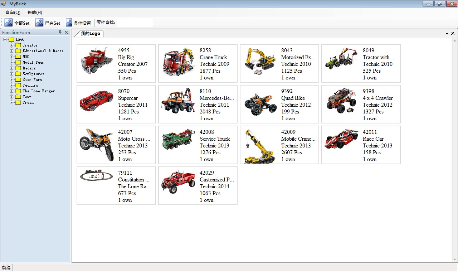The height and width of the screenshot is (272, 458).
Task: Switch to the 我的Lego tab
Action: coord(90,34)
